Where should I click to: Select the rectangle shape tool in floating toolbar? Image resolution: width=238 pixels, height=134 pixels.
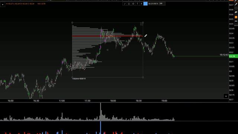[x=129, y=4]
